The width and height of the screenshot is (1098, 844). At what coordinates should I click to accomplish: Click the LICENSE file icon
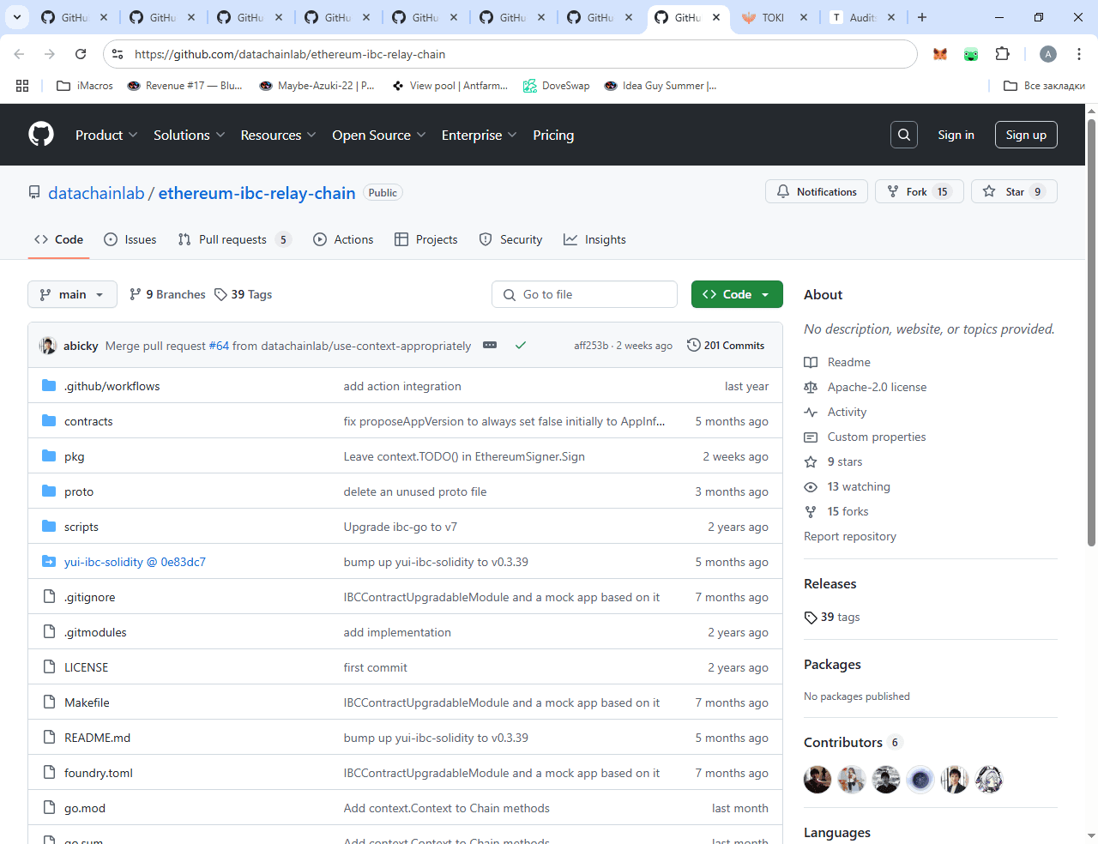pyautogui.click(x=49, y=667)
